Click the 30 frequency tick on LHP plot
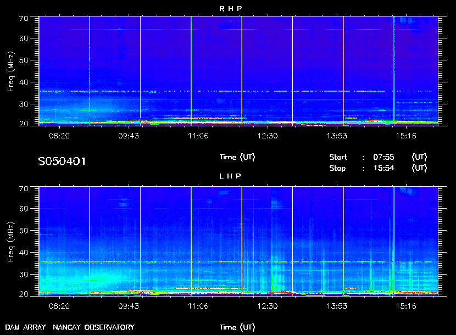 pyautogui.click(x=24, y=274)
